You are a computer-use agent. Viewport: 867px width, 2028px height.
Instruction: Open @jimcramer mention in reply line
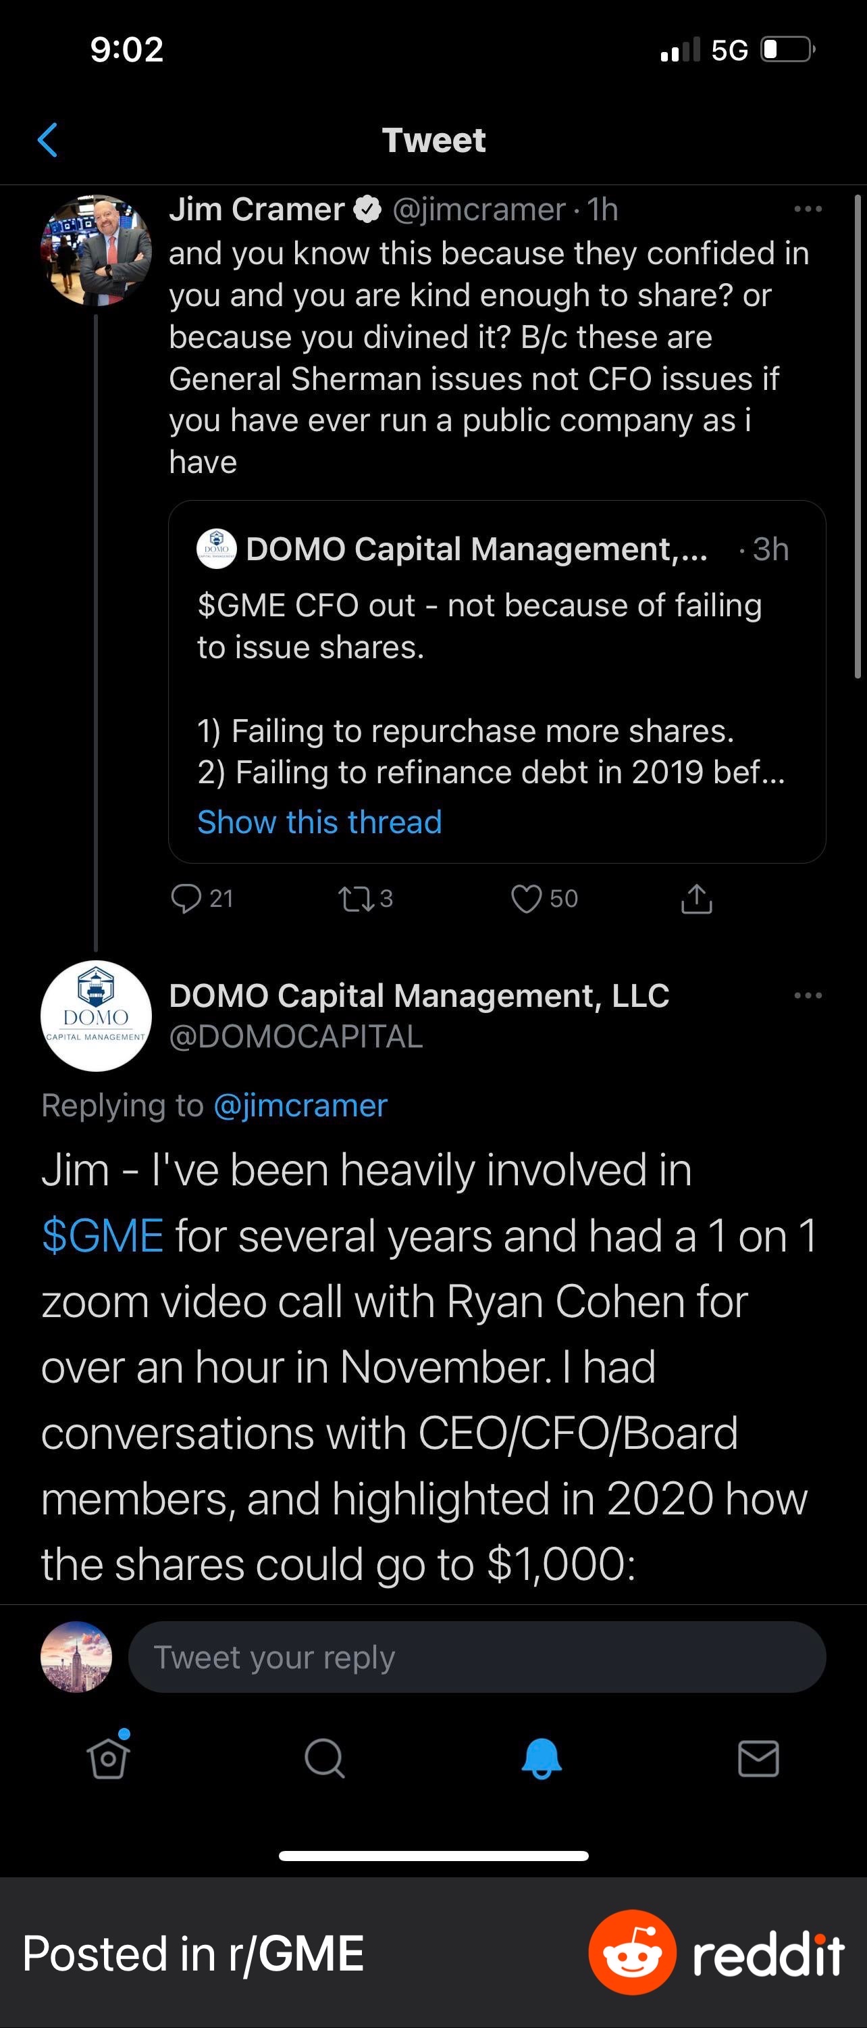pos(300,1106)
